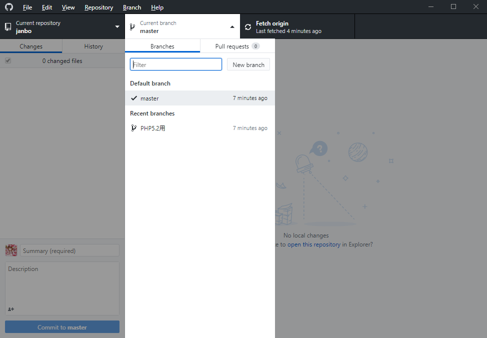Open the Repository menu
The width and height of the screenshot is (487, 338).
(98, 7)
